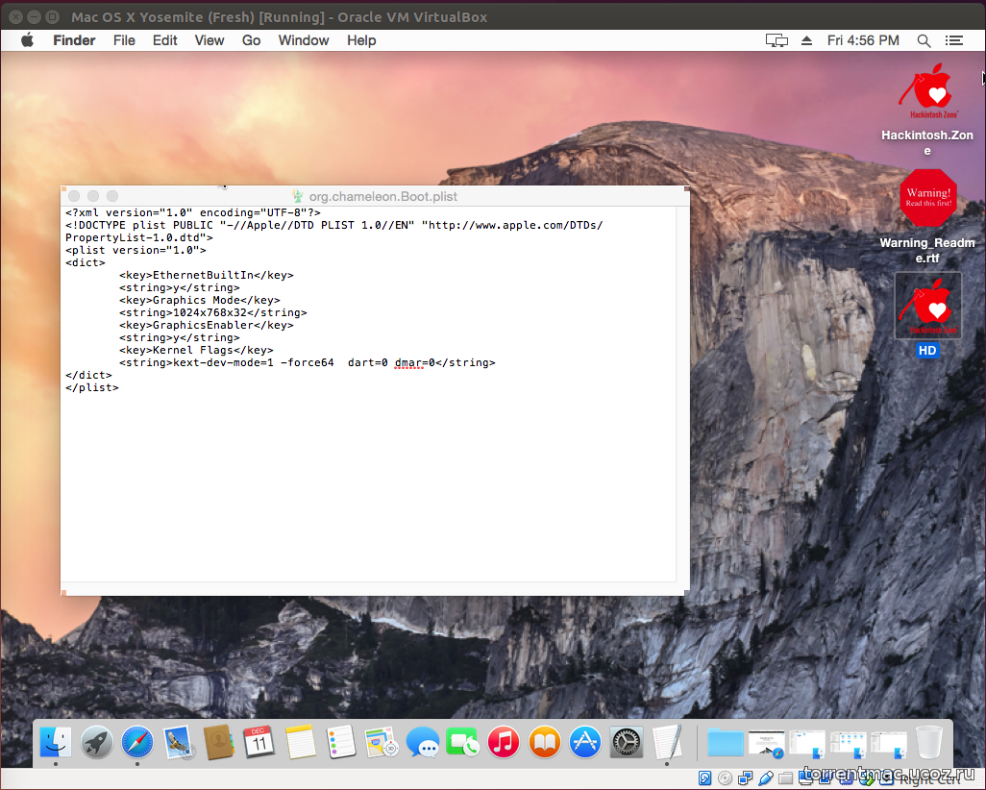Click the document proxy icon in title bar
Screen dimensions: 986x790
298,196
